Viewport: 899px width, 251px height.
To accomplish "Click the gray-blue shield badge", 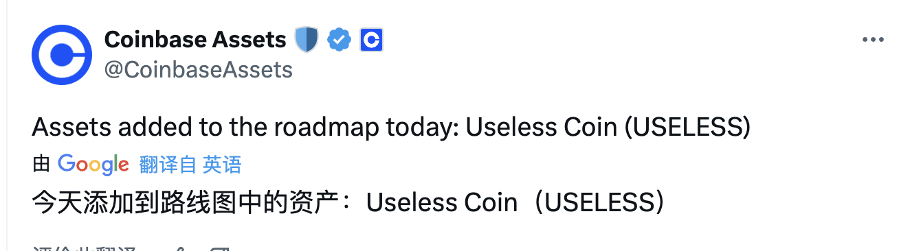I will click(x=307, y=40).
